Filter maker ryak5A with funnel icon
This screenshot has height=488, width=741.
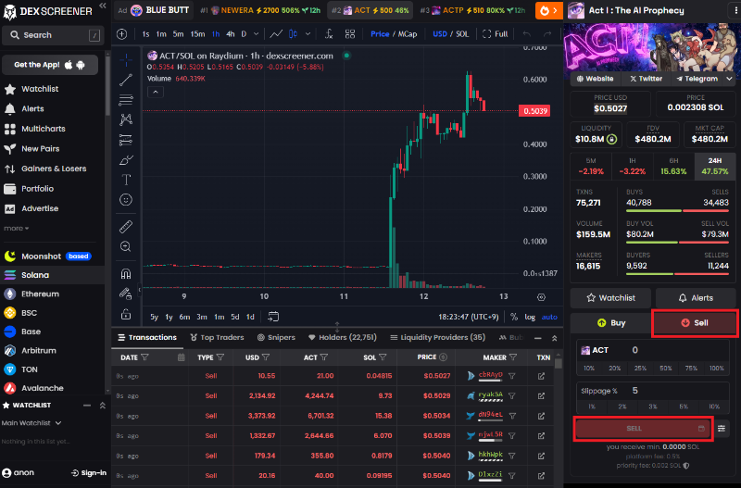pos(512,396)
